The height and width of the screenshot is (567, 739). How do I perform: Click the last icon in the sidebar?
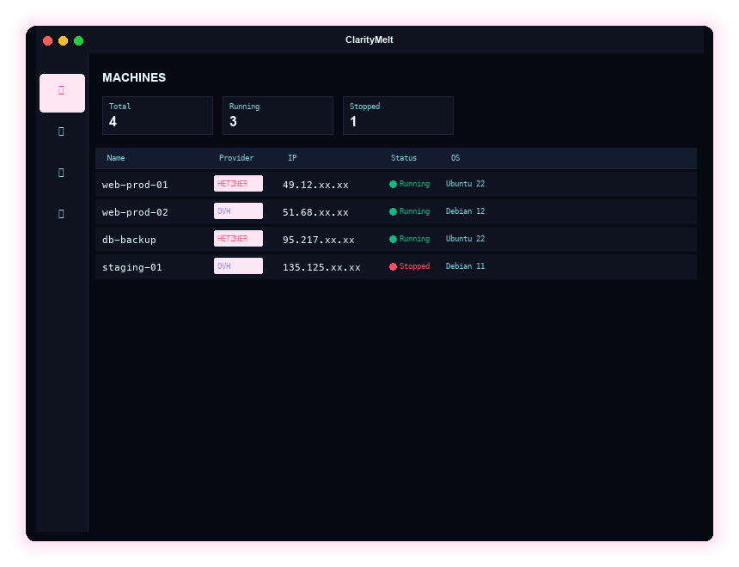(x=61, y=214)
